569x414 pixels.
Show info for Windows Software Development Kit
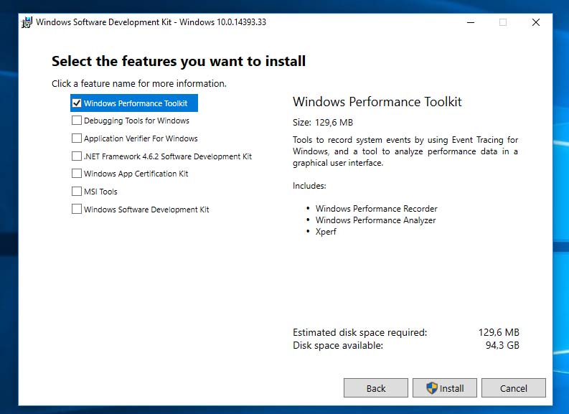pyautogui.click(x=146, y=210)
